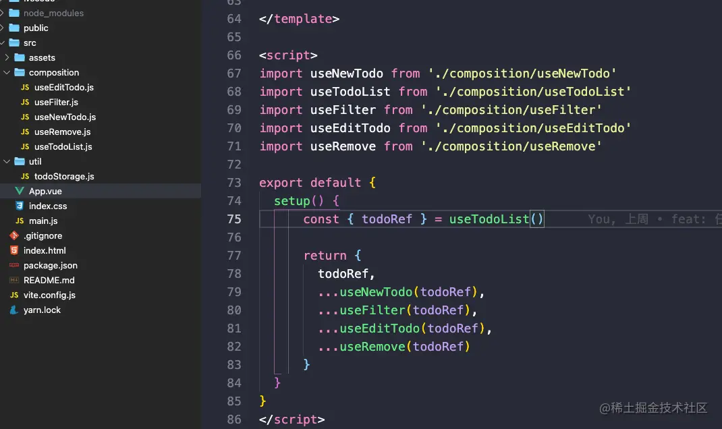Click './composition/useTodoList' import path
The height and width of the screenshot is (429, 722).
[x=533, y=92]
